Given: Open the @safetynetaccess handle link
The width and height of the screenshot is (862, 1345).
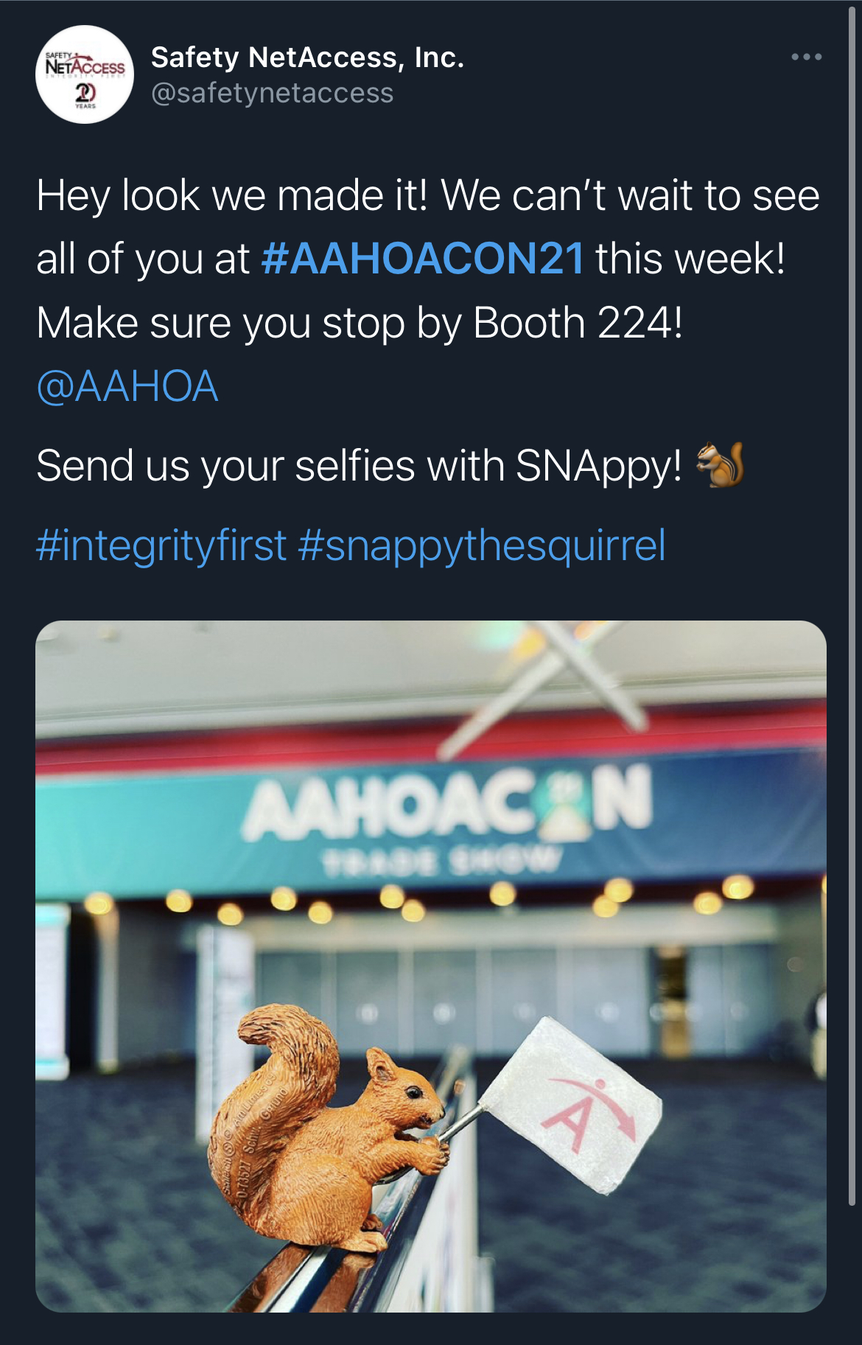Looking at the screenshot, I should [x=272, y=94].
